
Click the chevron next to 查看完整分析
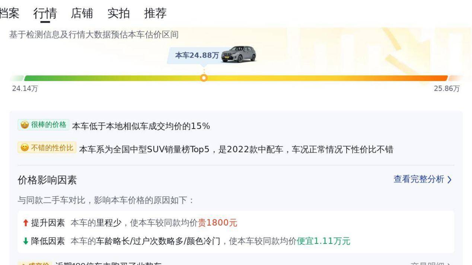click(449, 180)
